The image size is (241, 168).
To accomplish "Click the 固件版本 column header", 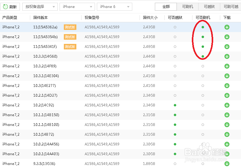I will pyautogui.click(x=41, y=18).
